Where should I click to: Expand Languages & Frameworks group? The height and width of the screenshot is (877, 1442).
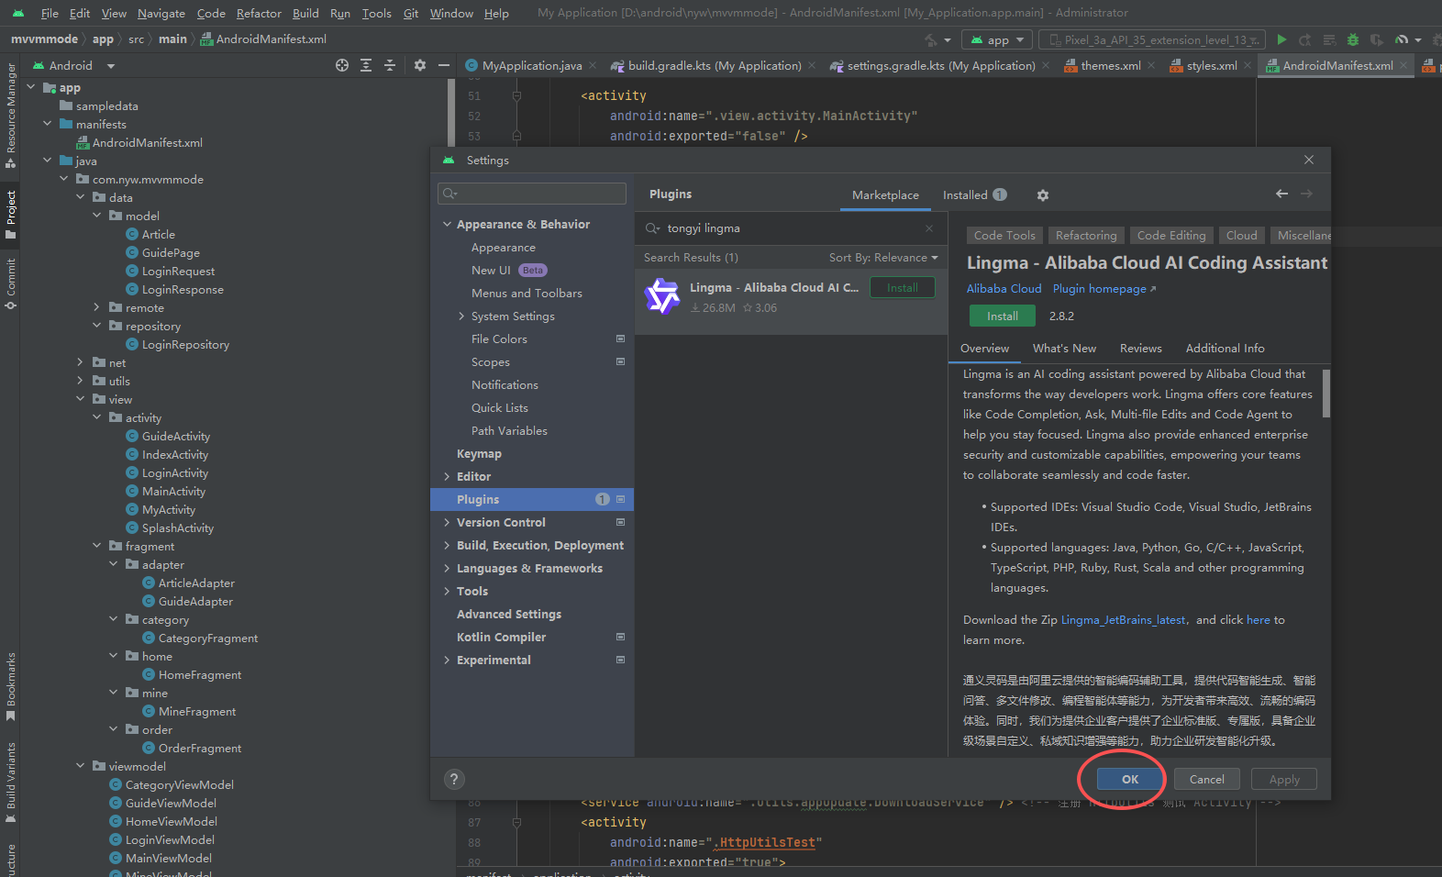pyautogui.click(x=447, y=569)
